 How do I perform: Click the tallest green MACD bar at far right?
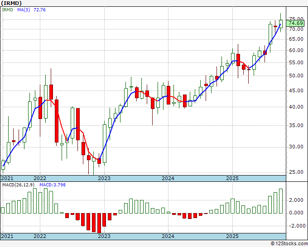click(x=281, y=201)
